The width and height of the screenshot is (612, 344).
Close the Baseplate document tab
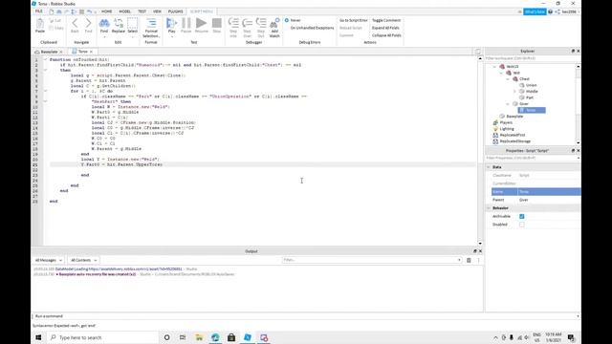pyautogui.click(x=61, y=52)
